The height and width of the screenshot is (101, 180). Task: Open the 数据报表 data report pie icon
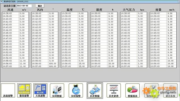(x=132, y=90)
